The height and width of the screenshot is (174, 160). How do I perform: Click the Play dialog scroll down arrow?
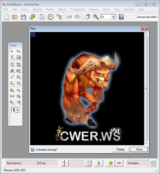[x=146, y=143]
